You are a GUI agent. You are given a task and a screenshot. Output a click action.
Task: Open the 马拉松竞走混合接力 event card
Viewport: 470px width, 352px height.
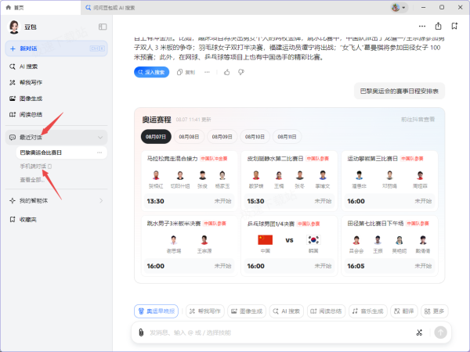[x=189, y=181]
